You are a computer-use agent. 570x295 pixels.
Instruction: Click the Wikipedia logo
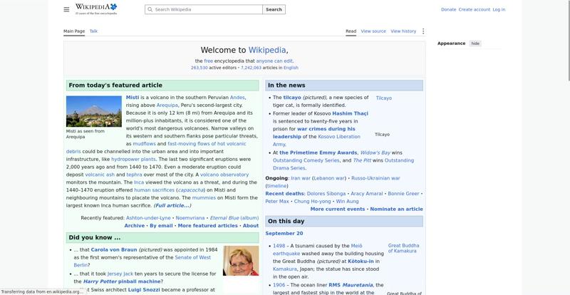(x=96, y=9)
